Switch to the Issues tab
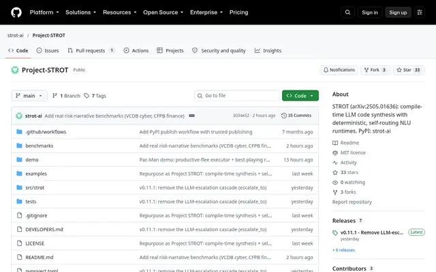This screenshot has width=436, height=272. (x=48, y=50)
